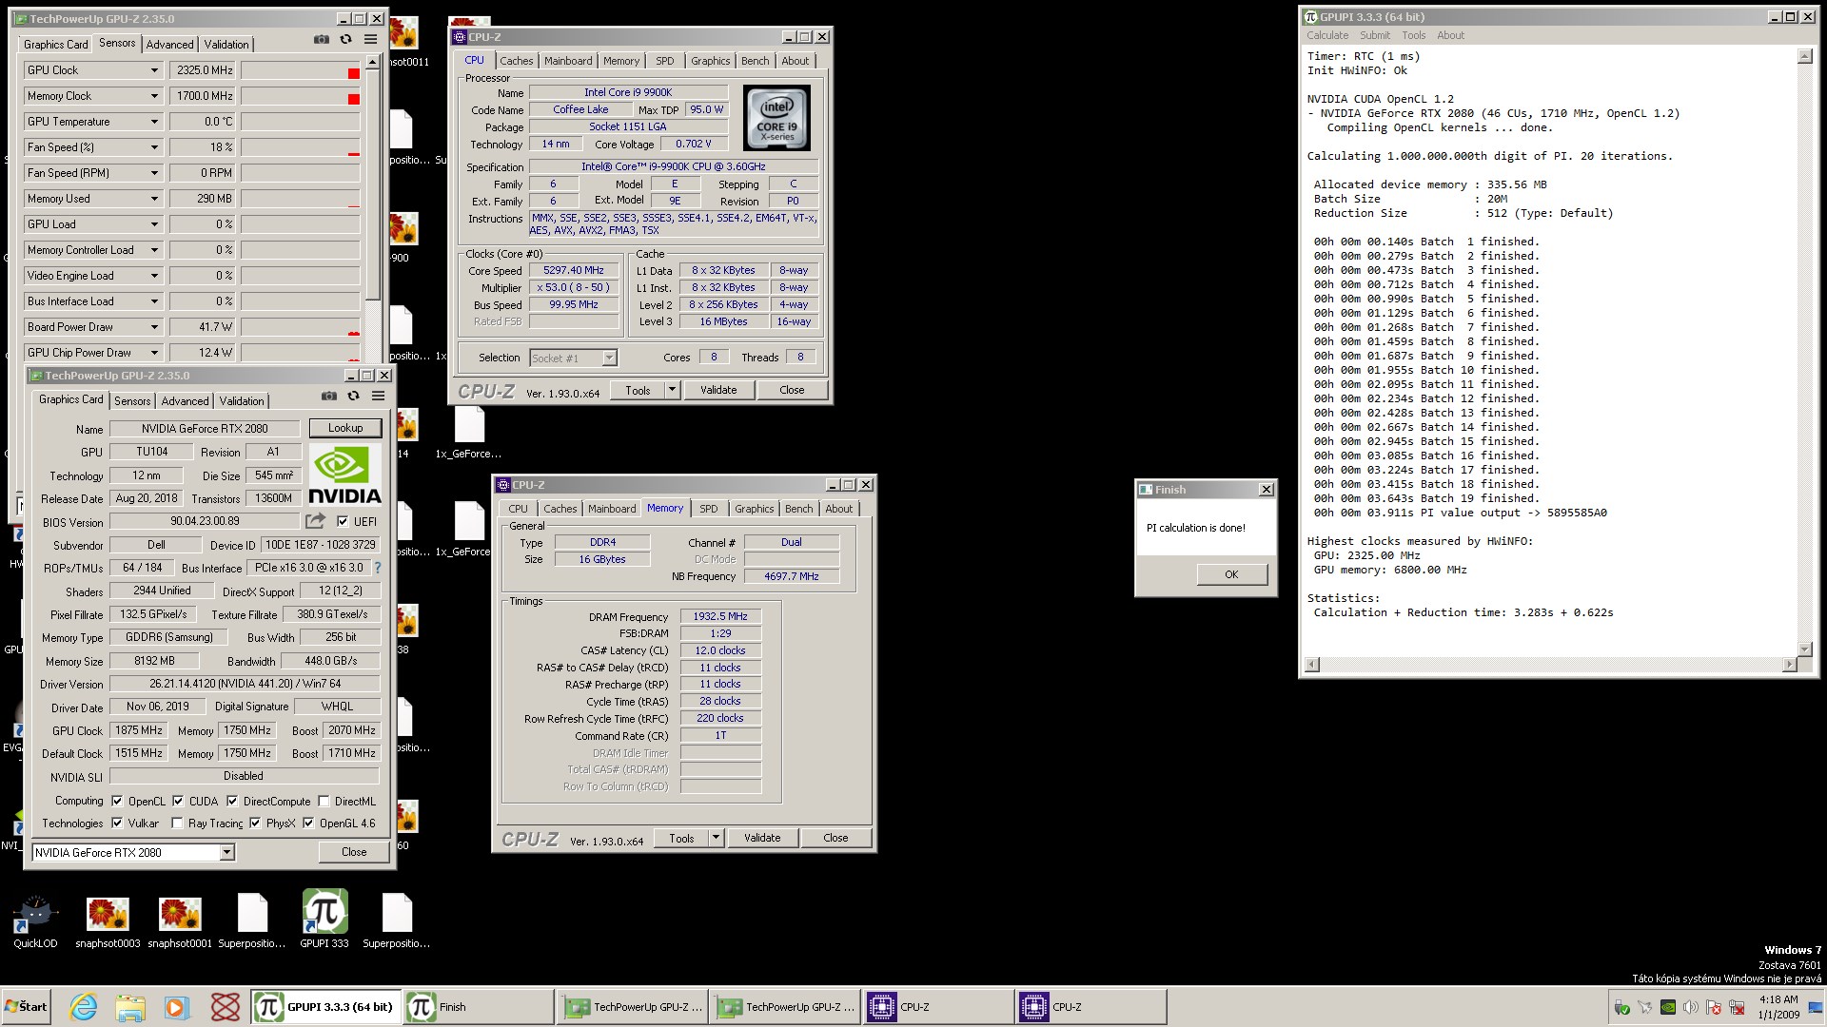This screenshot has width=1827, height=1027.
Task: Switch to the SPD tab in CPU-Z Memory window
Action: (709, 509)
